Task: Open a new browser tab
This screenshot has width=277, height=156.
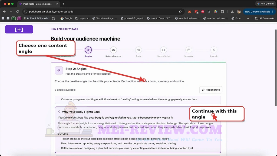Action: point(63,4)
